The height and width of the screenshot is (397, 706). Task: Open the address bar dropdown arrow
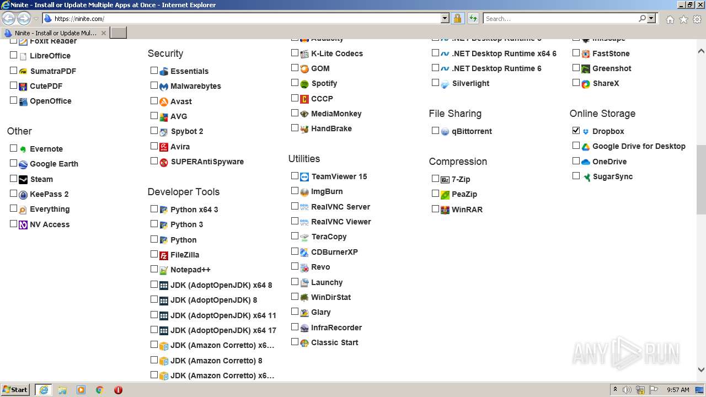[x=445, y=18]
